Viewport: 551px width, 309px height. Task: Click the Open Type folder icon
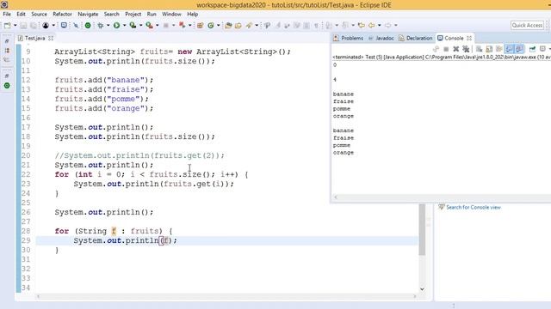[x=228, y=25]
